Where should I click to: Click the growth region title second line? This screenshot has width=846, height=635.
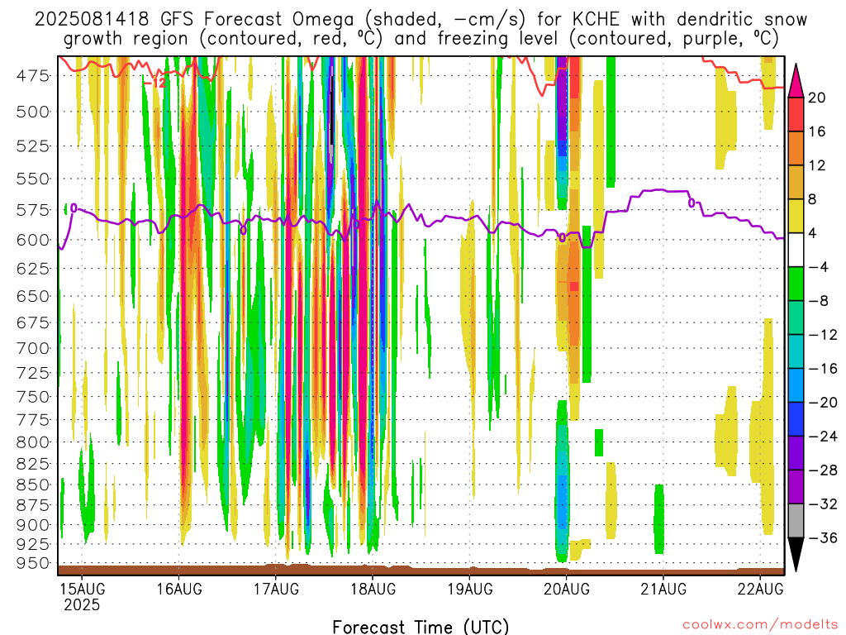pyautogui.click(x=421, y=39)
